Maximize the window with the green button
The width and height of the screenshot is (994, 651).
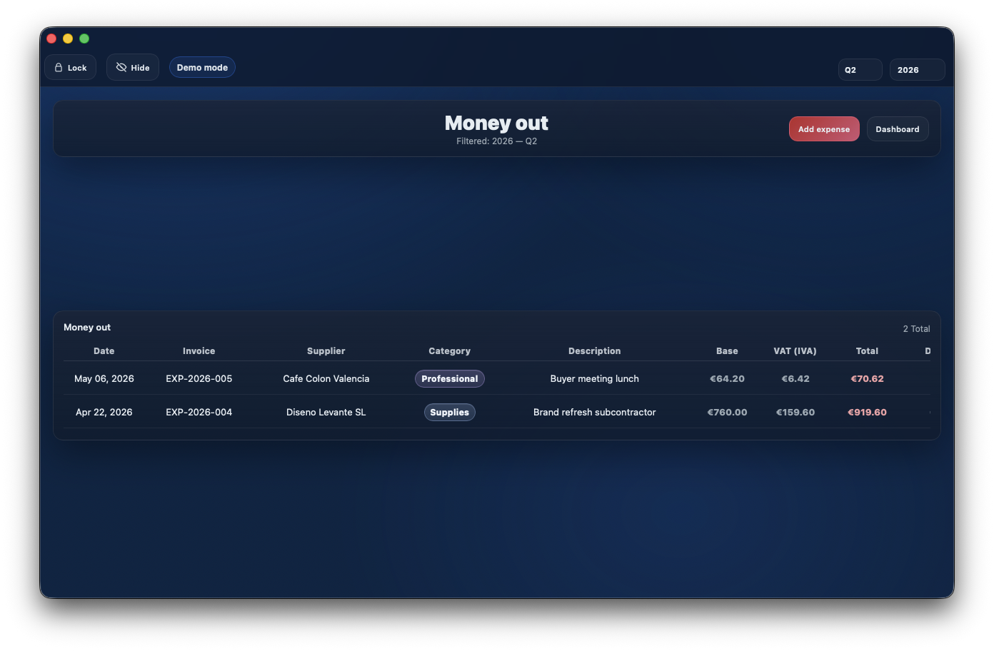(x=84, y=39)
